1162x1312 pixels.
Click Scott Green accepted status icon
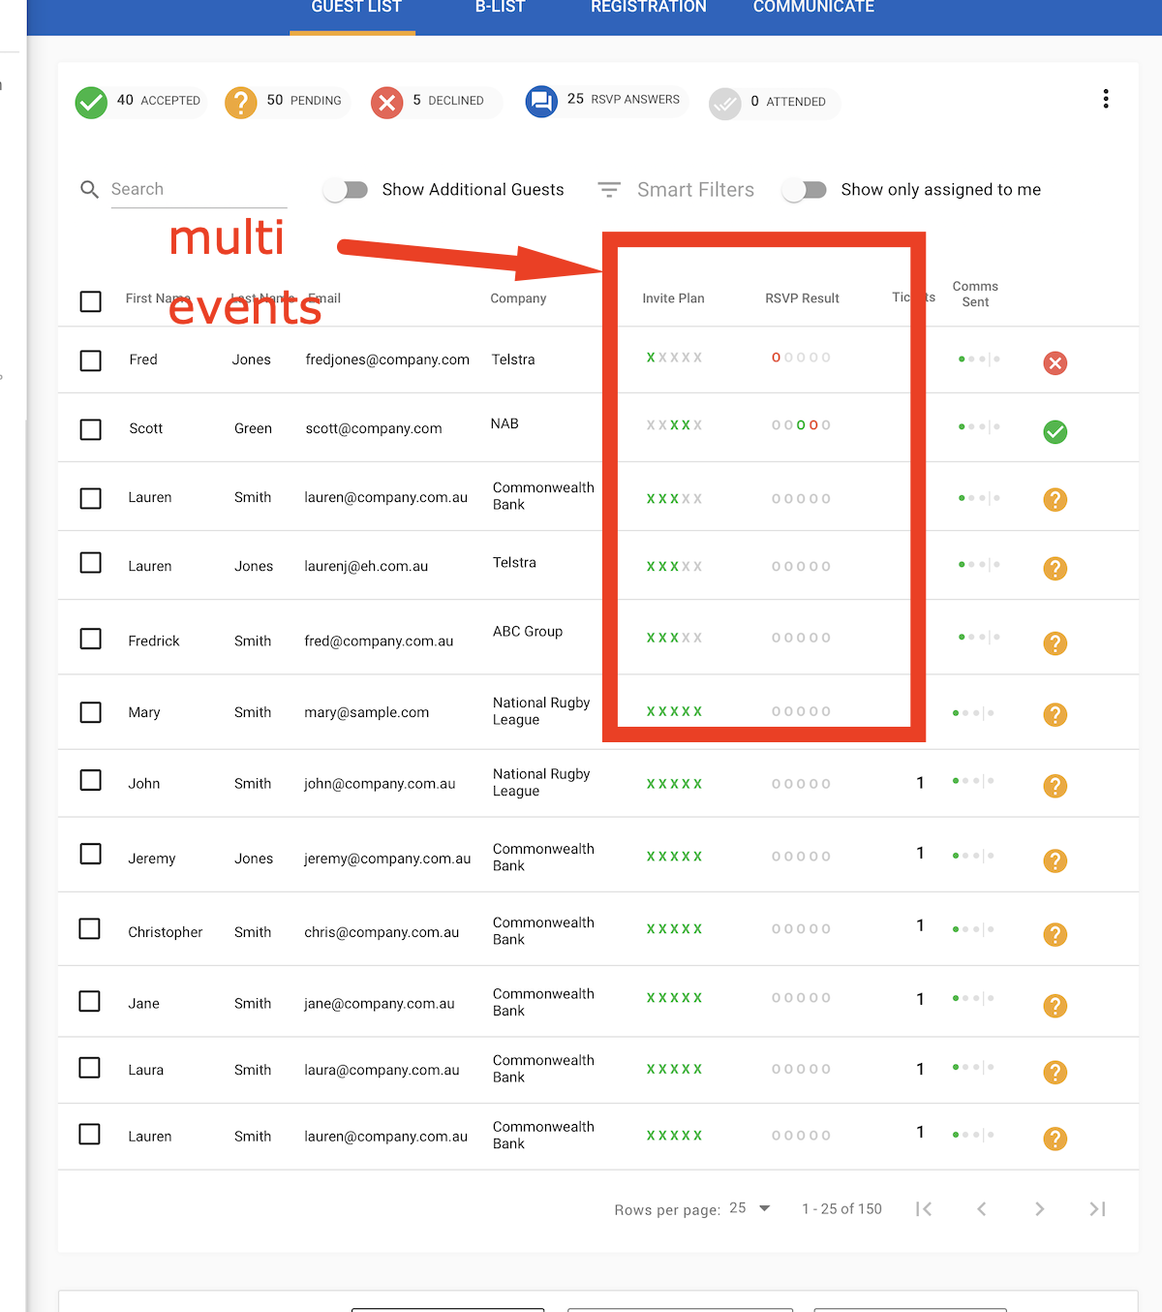click(x=1055, y=432)
